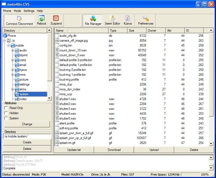Click the Phone root icon in tree

click(5, 36)
